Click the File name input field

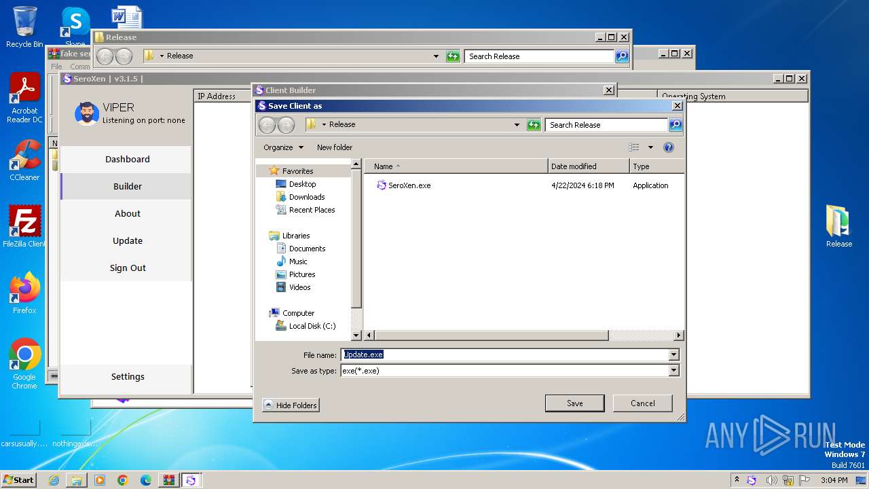point(504,355)
